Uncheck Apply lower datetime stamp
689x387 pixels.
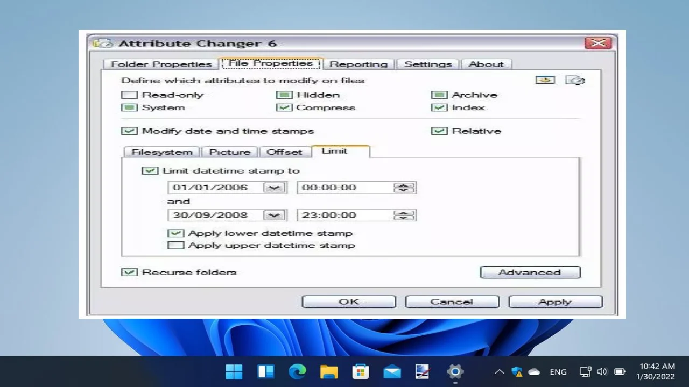tap(175, 233)
